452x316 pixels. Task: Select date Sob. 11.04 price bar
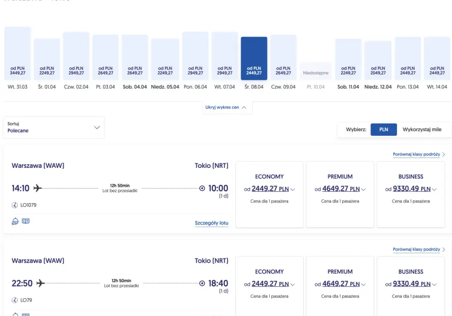tap(348, 59)
